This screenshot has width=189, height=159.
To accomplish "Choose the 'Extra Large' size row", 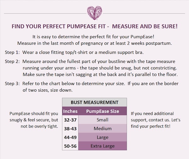I will 102,146.
